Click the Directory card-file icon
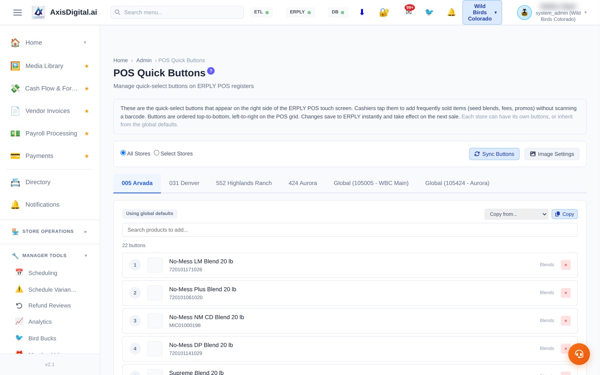 point(15,182)
